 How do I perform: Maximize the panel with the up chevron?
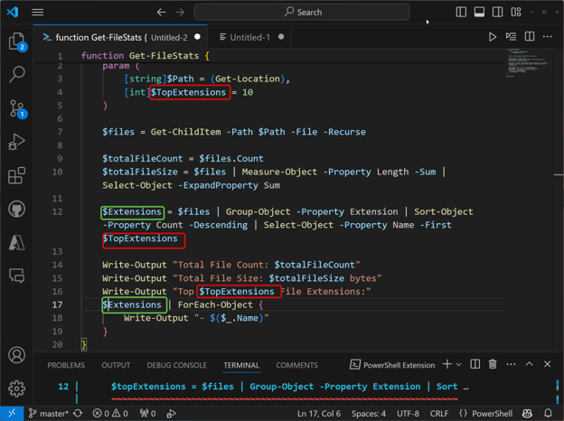pos(529,364)
